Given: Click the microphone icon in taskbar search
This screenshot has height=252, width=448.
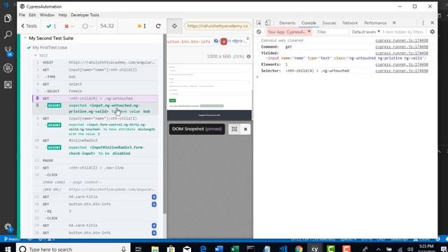Looking at the screenshot, I should tap(123, 249).
